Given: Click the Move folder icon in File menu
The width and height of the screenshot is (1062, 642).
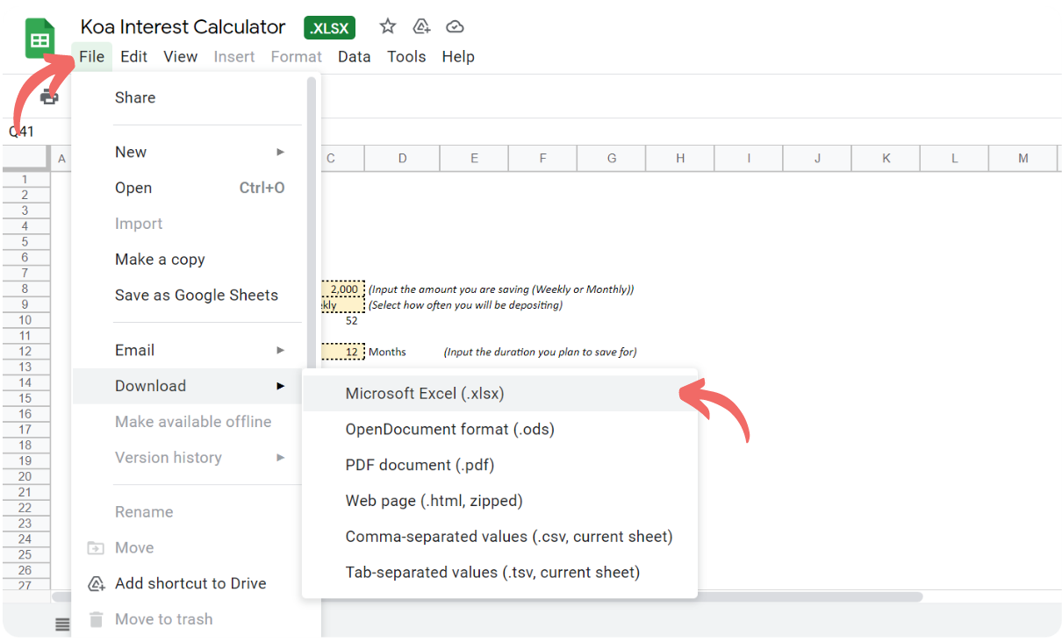Looking at the screenshot, I should pyautogui.click(x=97, y=547).
